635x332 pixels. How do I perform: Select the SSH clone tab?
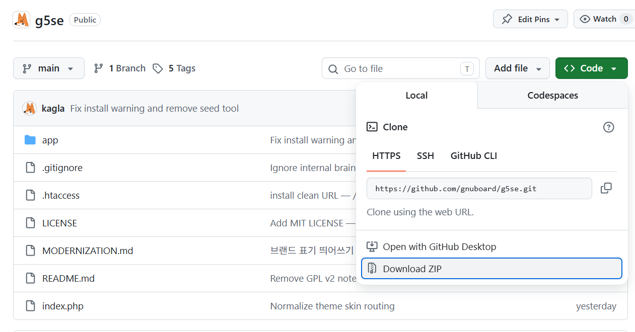426,156
